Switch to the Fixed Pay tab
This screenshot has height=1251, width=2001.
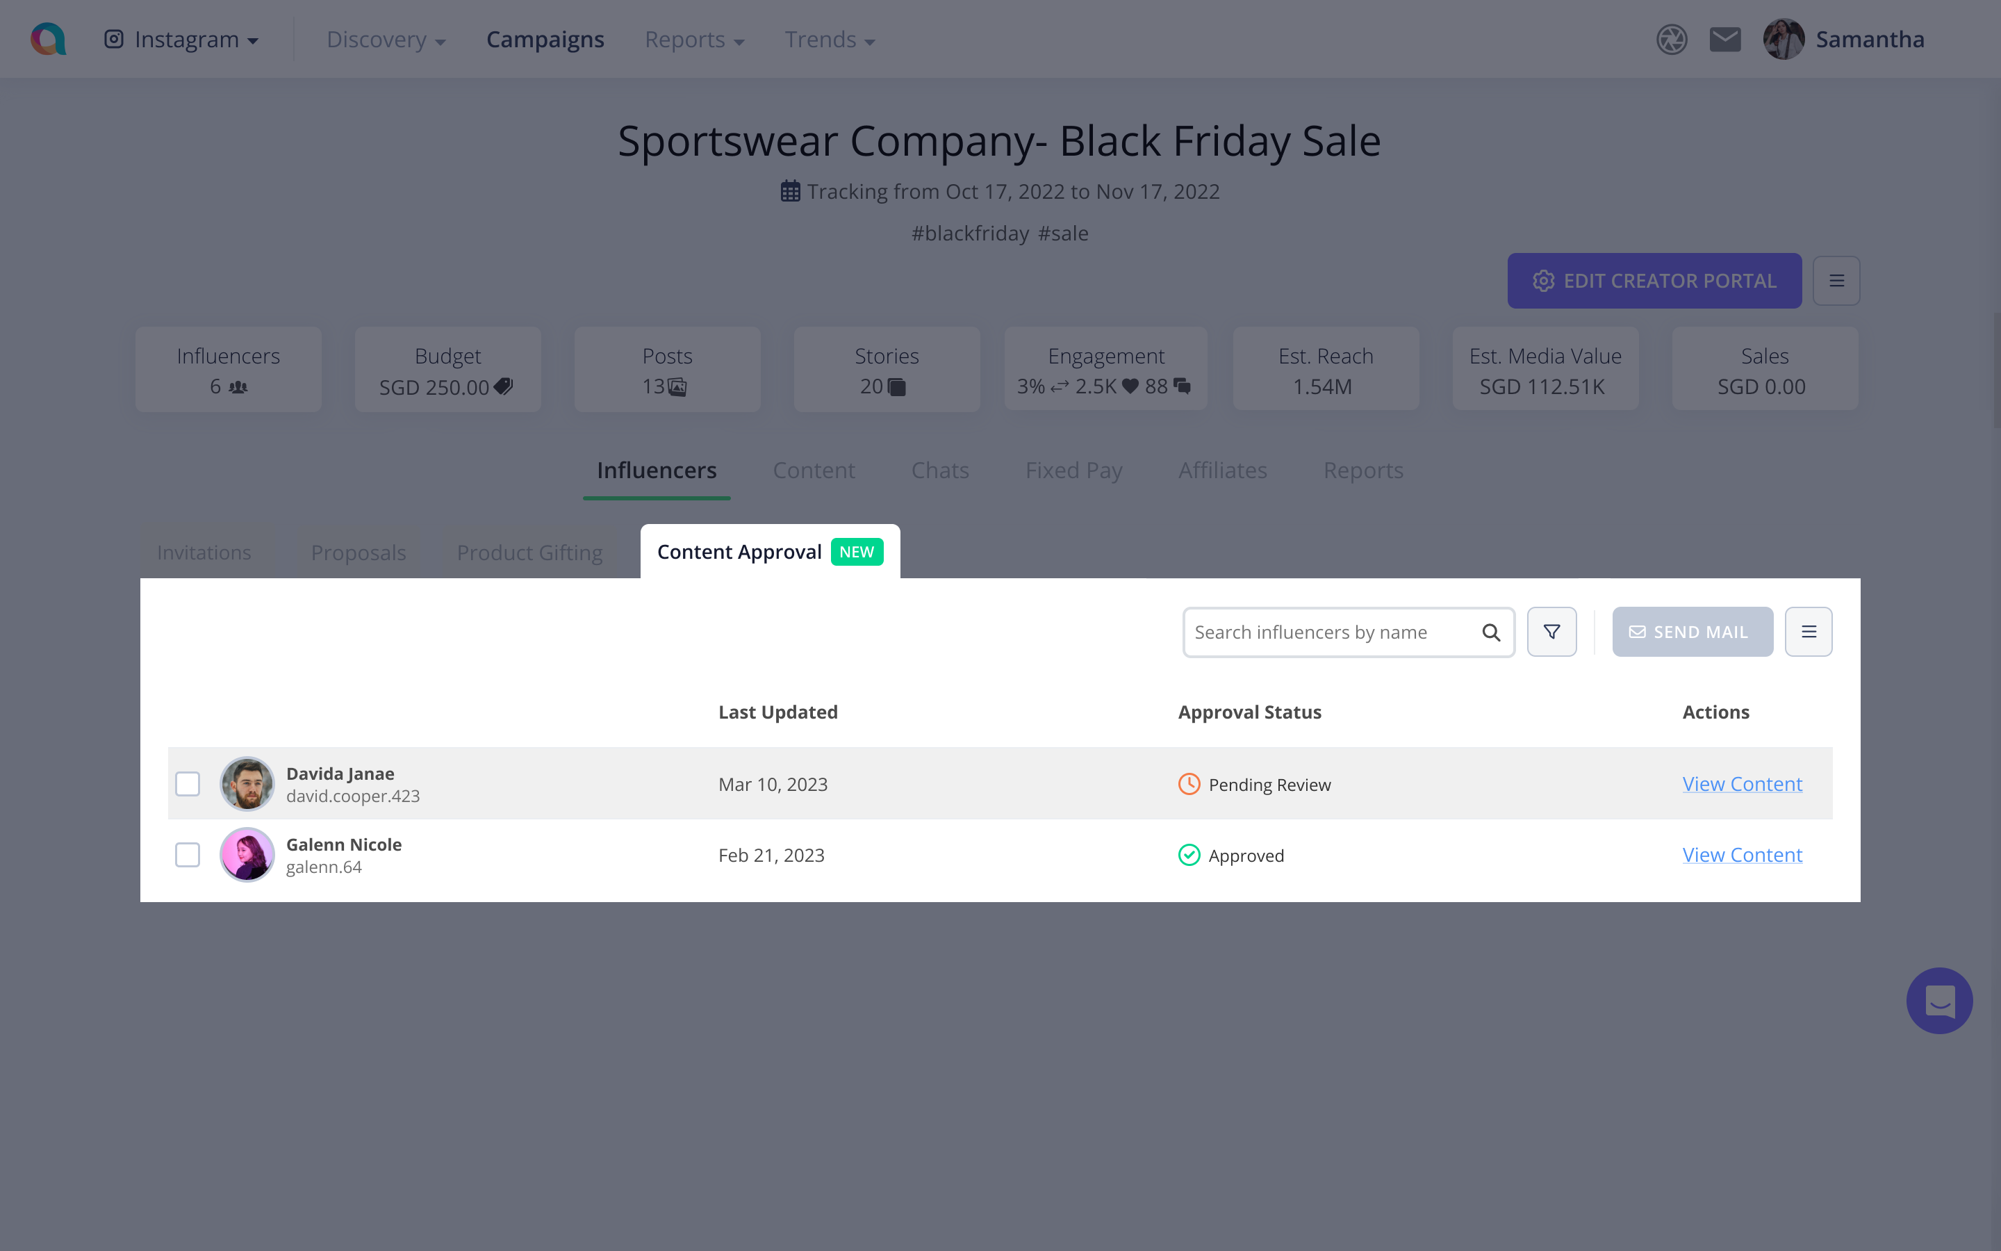[1073, 470]
